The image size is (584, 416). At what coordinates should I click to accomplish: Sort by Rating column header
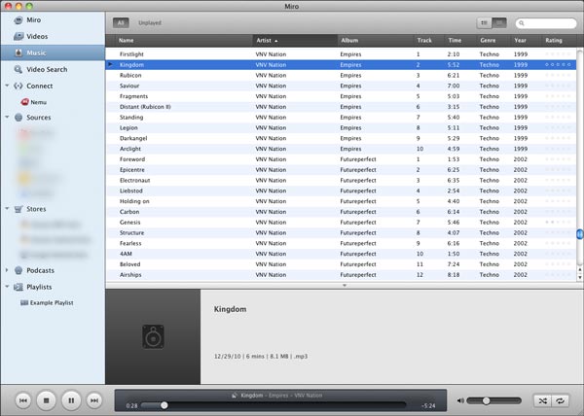coord(559,40)
